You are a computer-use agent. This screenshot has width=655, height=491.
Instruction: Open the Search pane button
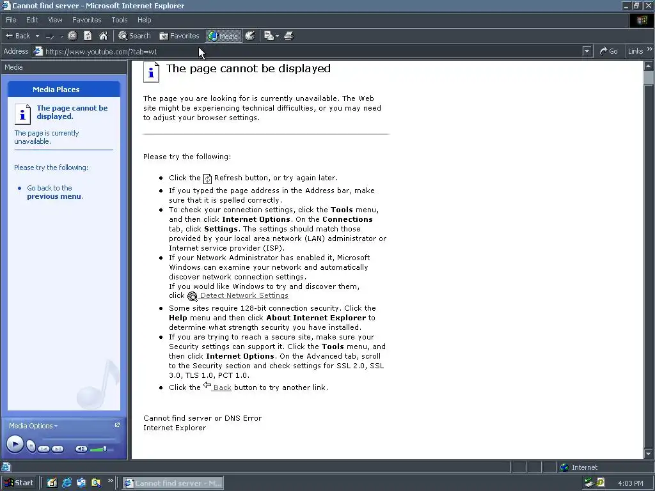click(134, 36)
